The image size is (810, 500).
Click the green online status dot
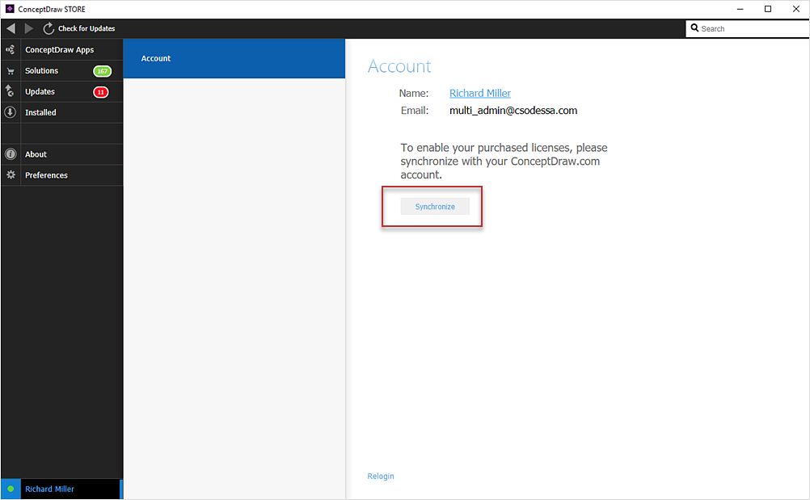pos(11,489)
